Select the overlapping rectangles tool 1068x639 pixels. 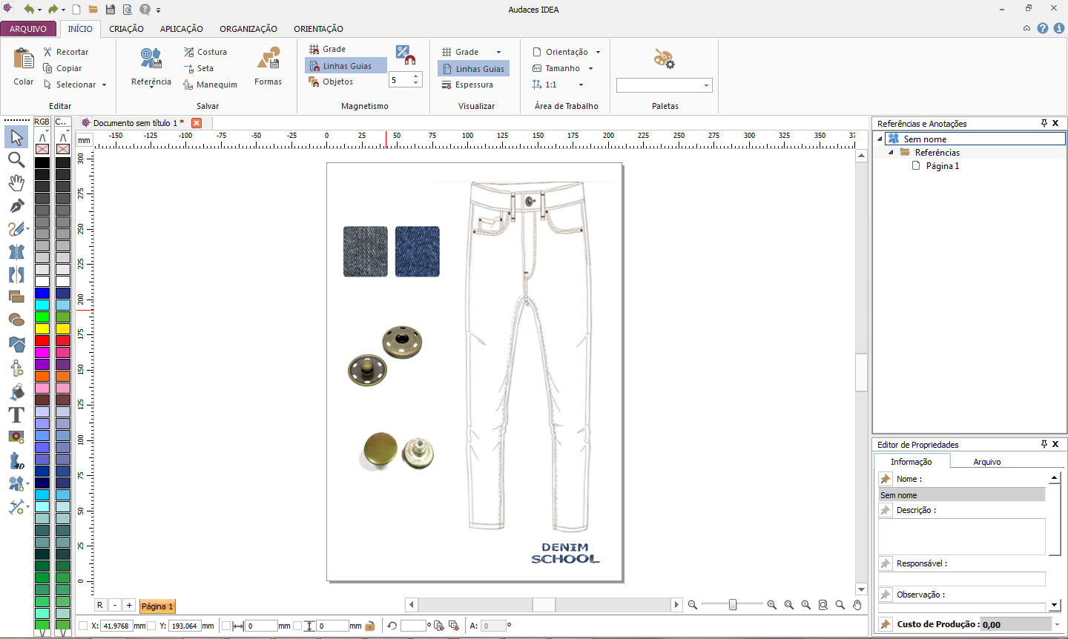click(16, 297)
